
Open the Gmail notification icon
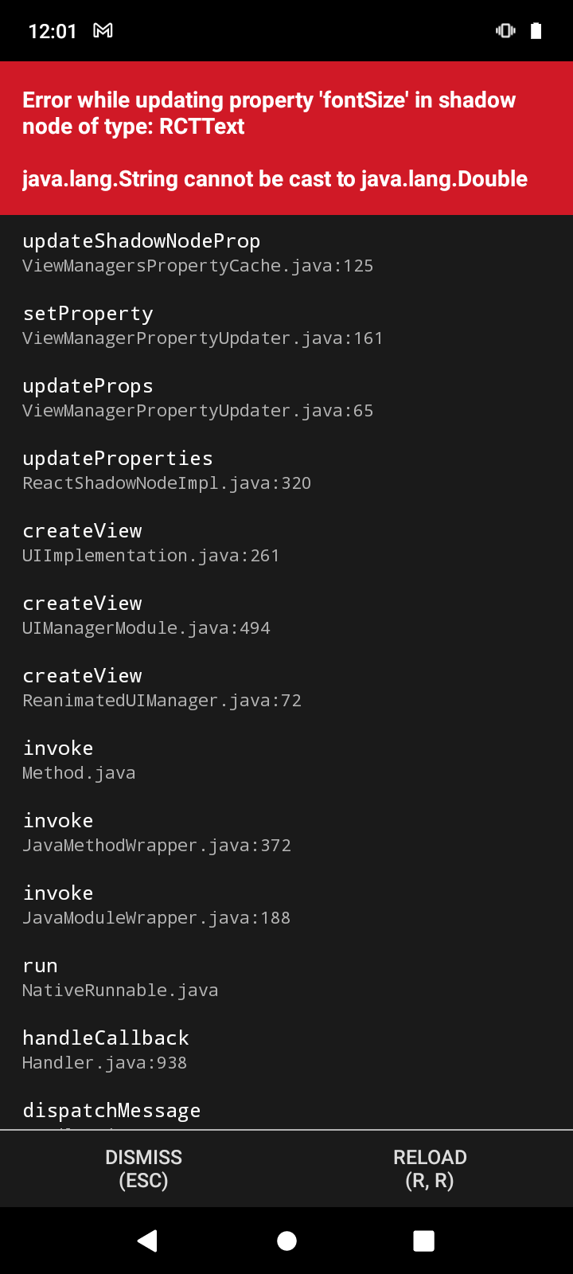point(102,30)
